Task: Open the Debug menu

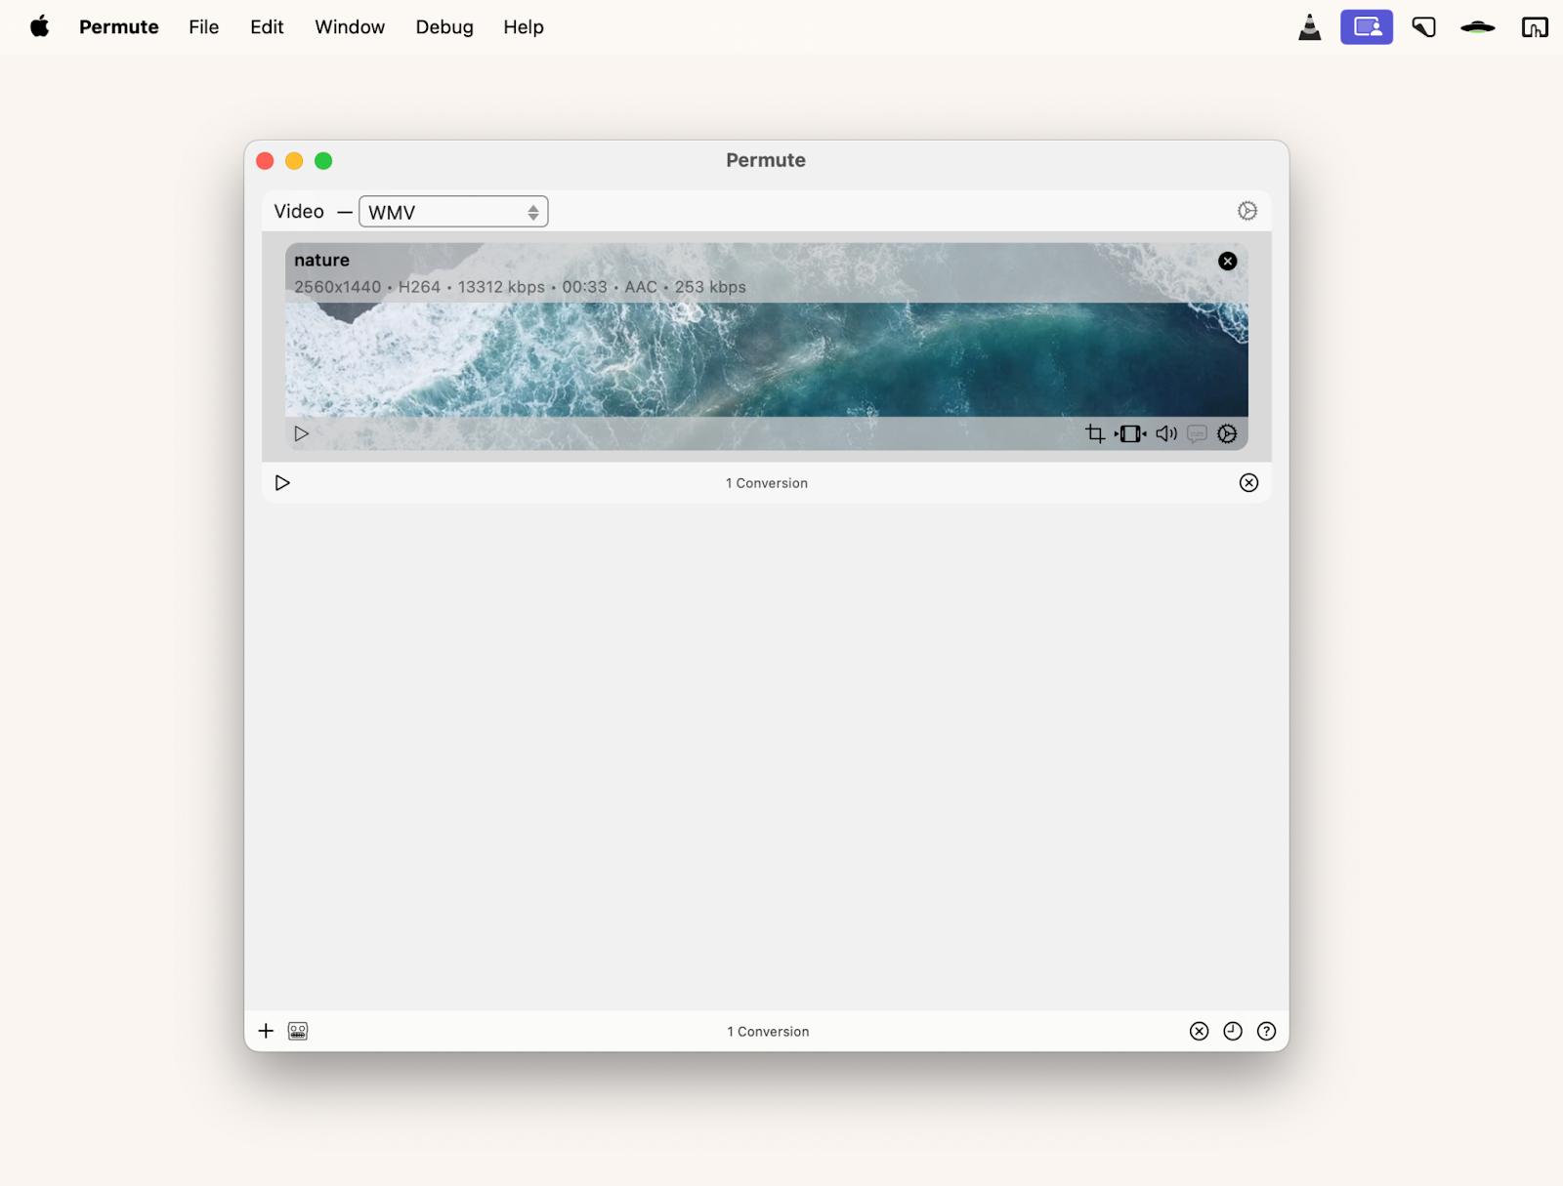Action: (444, 27)
